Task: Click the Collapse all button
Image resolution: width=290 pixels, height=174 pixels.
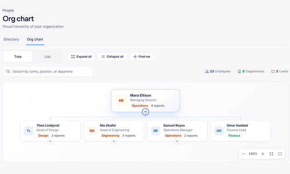Action: (x=112, y=57)
